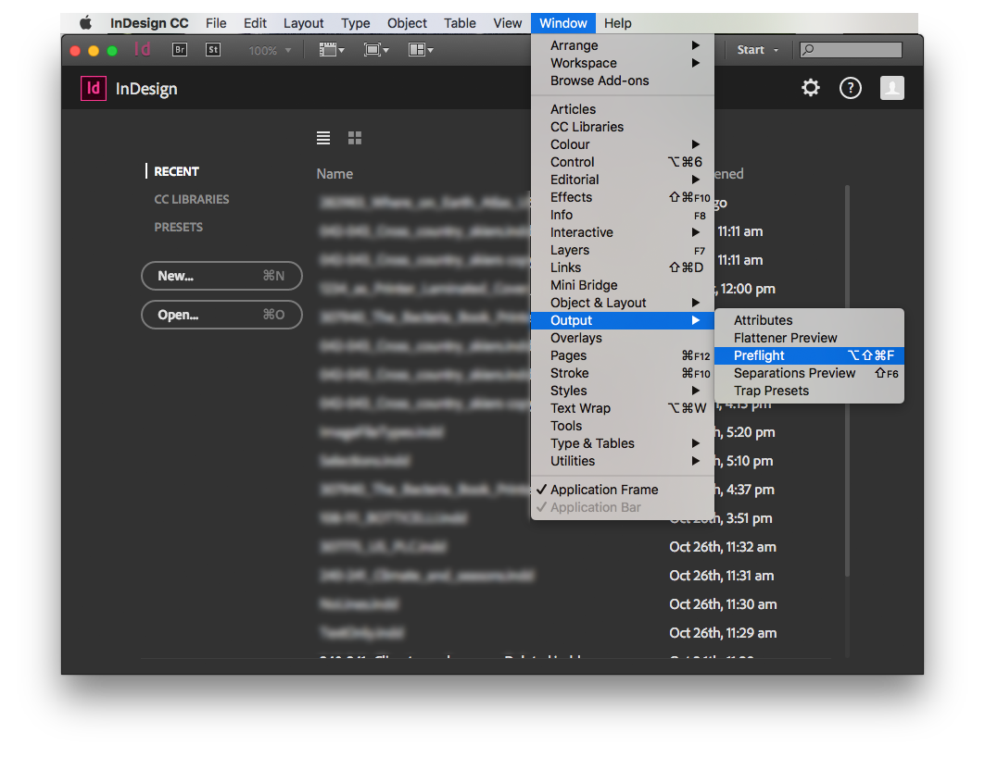The width and height of the screenshot is (985, 758).
Task: Open the Pages panel
Action: (x=623, y=355)
